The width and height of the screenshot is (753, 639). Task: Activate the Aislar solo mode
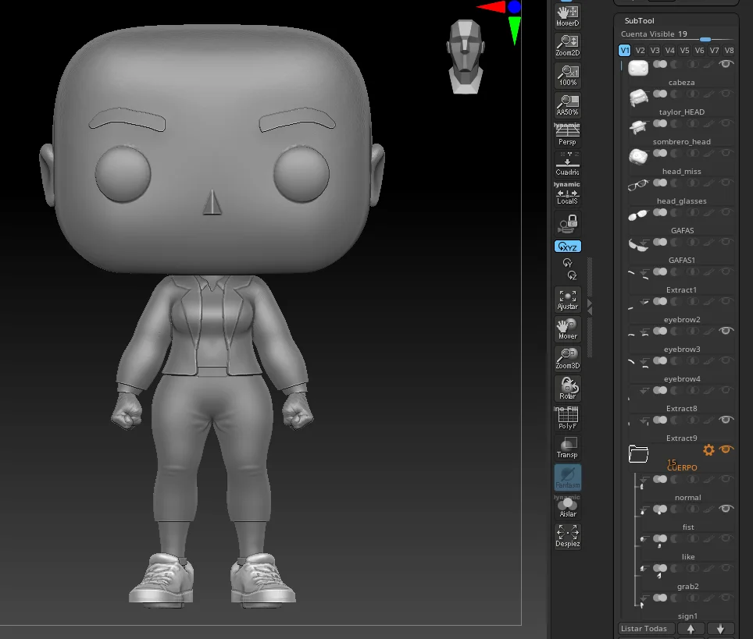[567, 506]
